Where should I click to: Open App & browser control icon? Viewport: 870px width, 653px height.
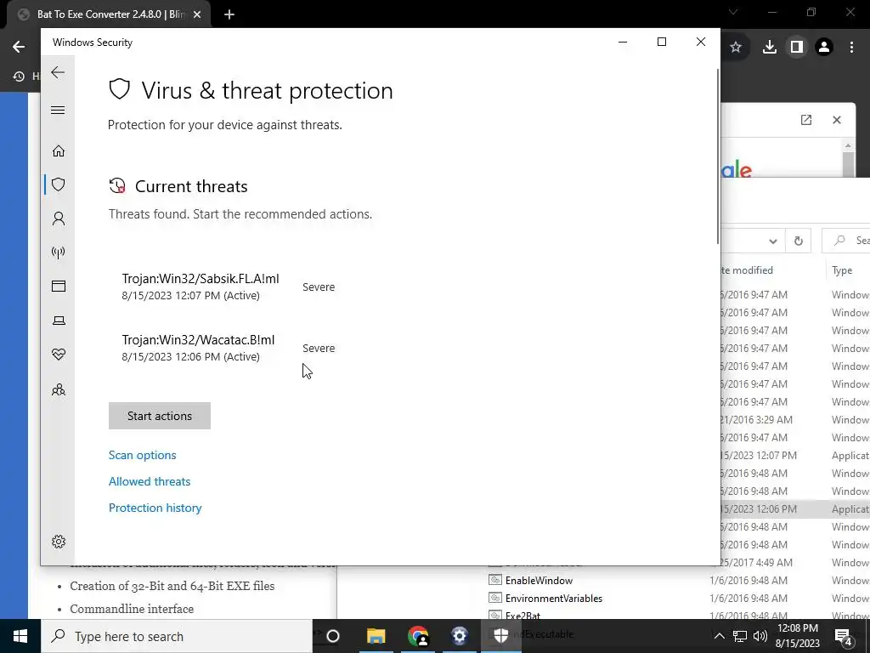click(x=59, y=286)
